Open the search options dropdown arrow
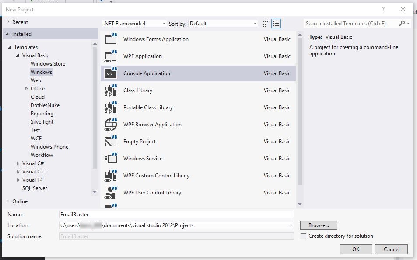This screenshot has width=417, height=260. (408, 23)
